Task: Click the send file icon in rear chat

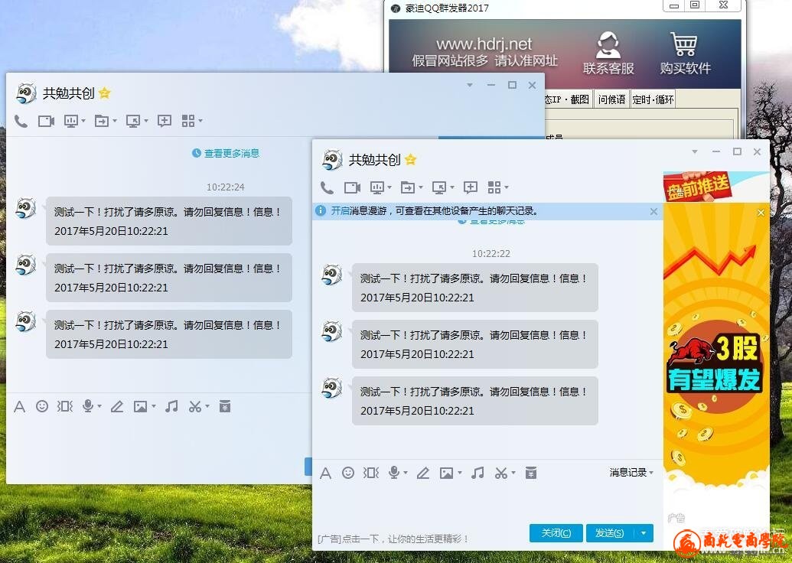Action: (x=102, y=121)
